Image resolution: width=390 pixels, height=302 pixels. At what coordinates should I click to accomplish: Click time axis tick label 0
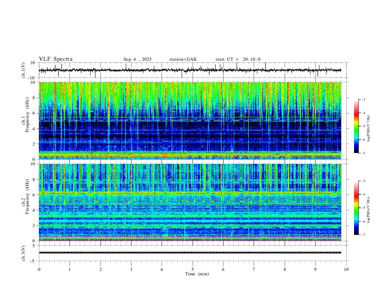(39, 269)
